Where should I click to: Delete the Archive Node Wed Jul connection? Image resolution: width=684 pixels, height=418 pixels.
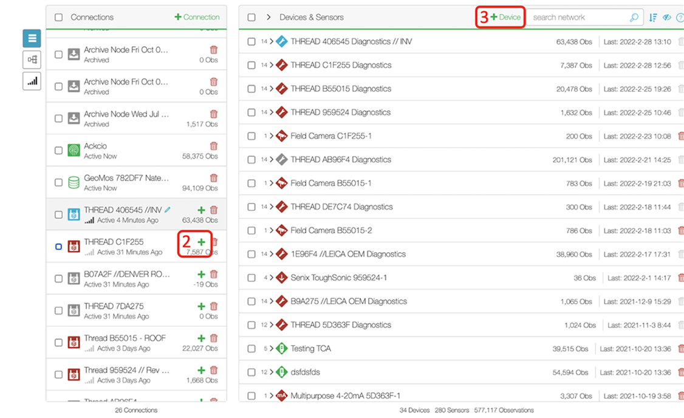(214, 114)
